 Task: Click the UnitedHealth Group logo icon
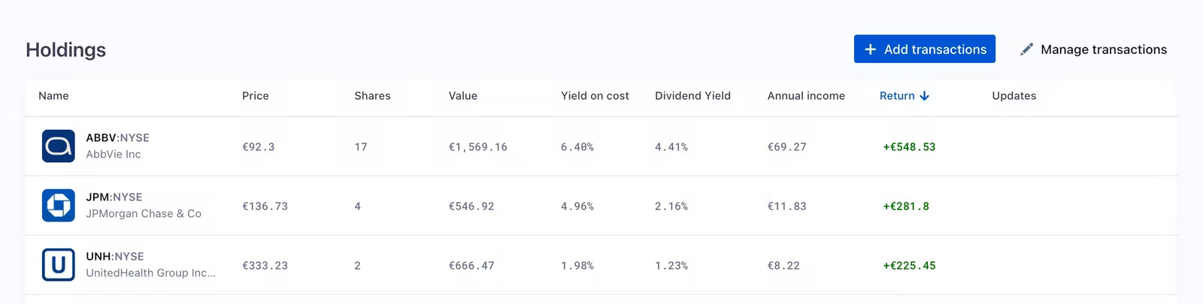point(58,265)
